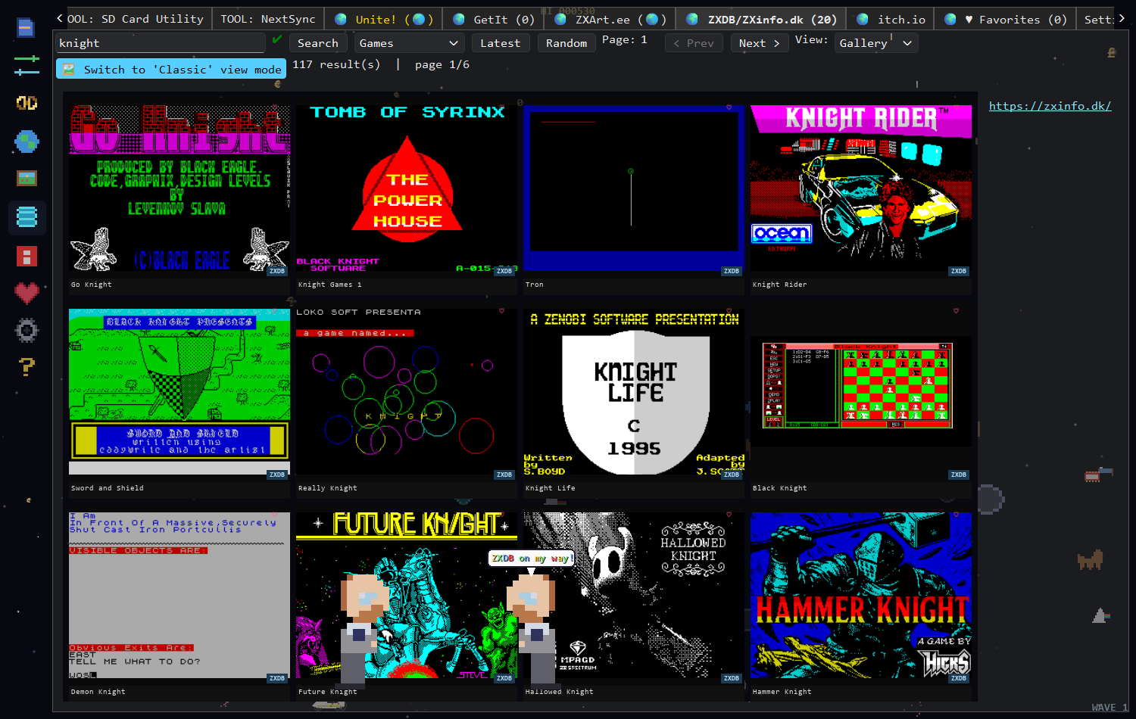1136x719 pixels.
Task: Open the itch.io tab
Action: pos(891,19)
